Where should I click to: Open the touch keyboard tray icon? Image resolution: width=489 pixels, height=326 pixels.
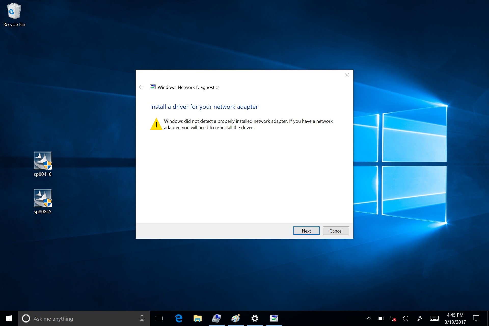tap(434, 318)
